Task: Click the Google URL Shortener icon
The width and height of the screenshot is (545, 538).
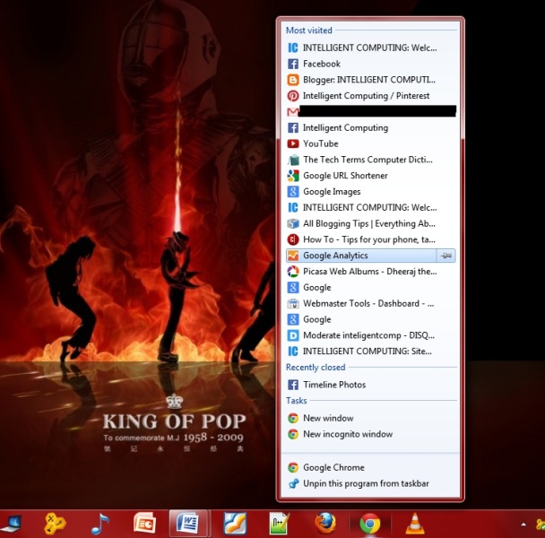Action: [293, 176]
